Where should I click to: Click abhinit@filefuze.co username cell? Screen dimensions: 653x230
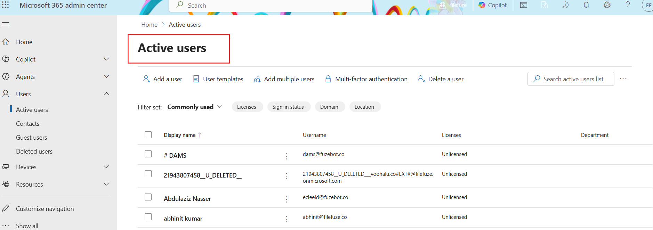click(x=325, y=217)
